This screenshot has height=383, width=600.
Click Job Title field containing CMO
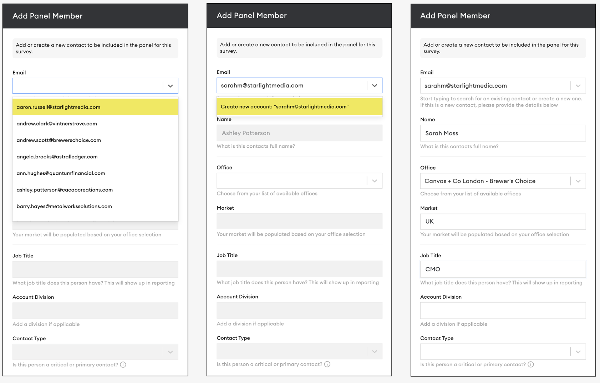click(x=503, y=269)
